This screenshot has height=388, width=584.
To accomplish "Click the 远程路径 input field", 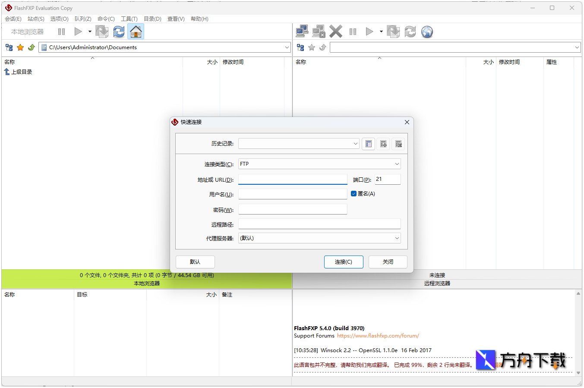I will tap(319, 224).
